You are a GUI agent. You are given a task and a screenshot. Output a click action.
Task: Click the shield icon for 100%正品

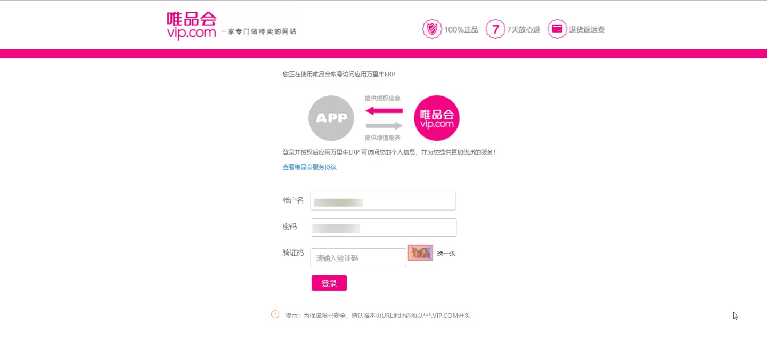click(431, 29)
